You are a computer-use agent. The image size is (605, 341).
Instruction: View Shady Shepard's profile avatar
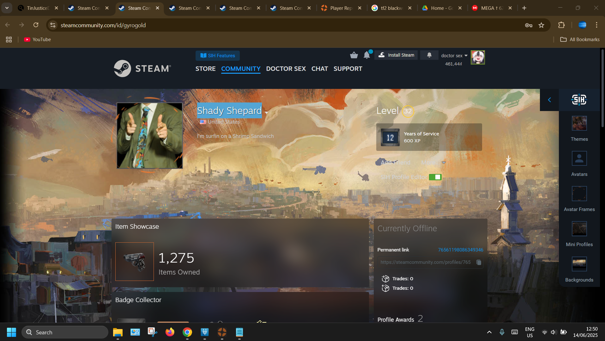tap(150, 136)
